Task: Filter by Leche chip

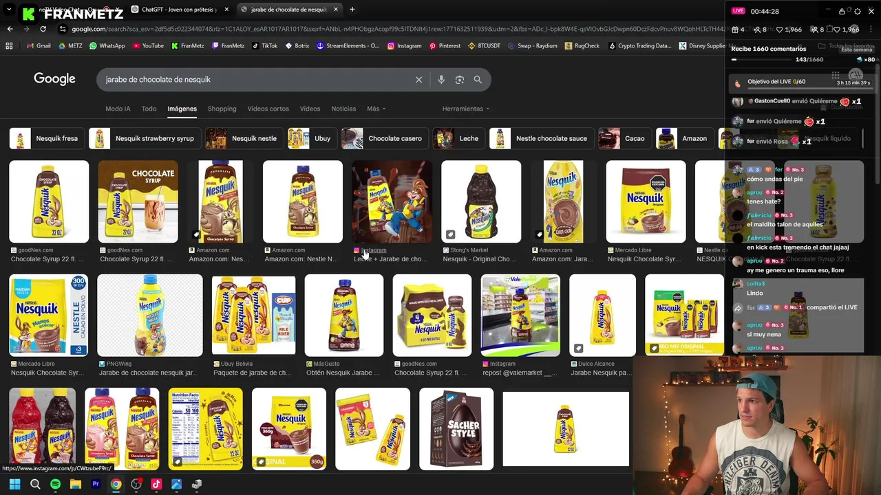Action: coord(458,138)
